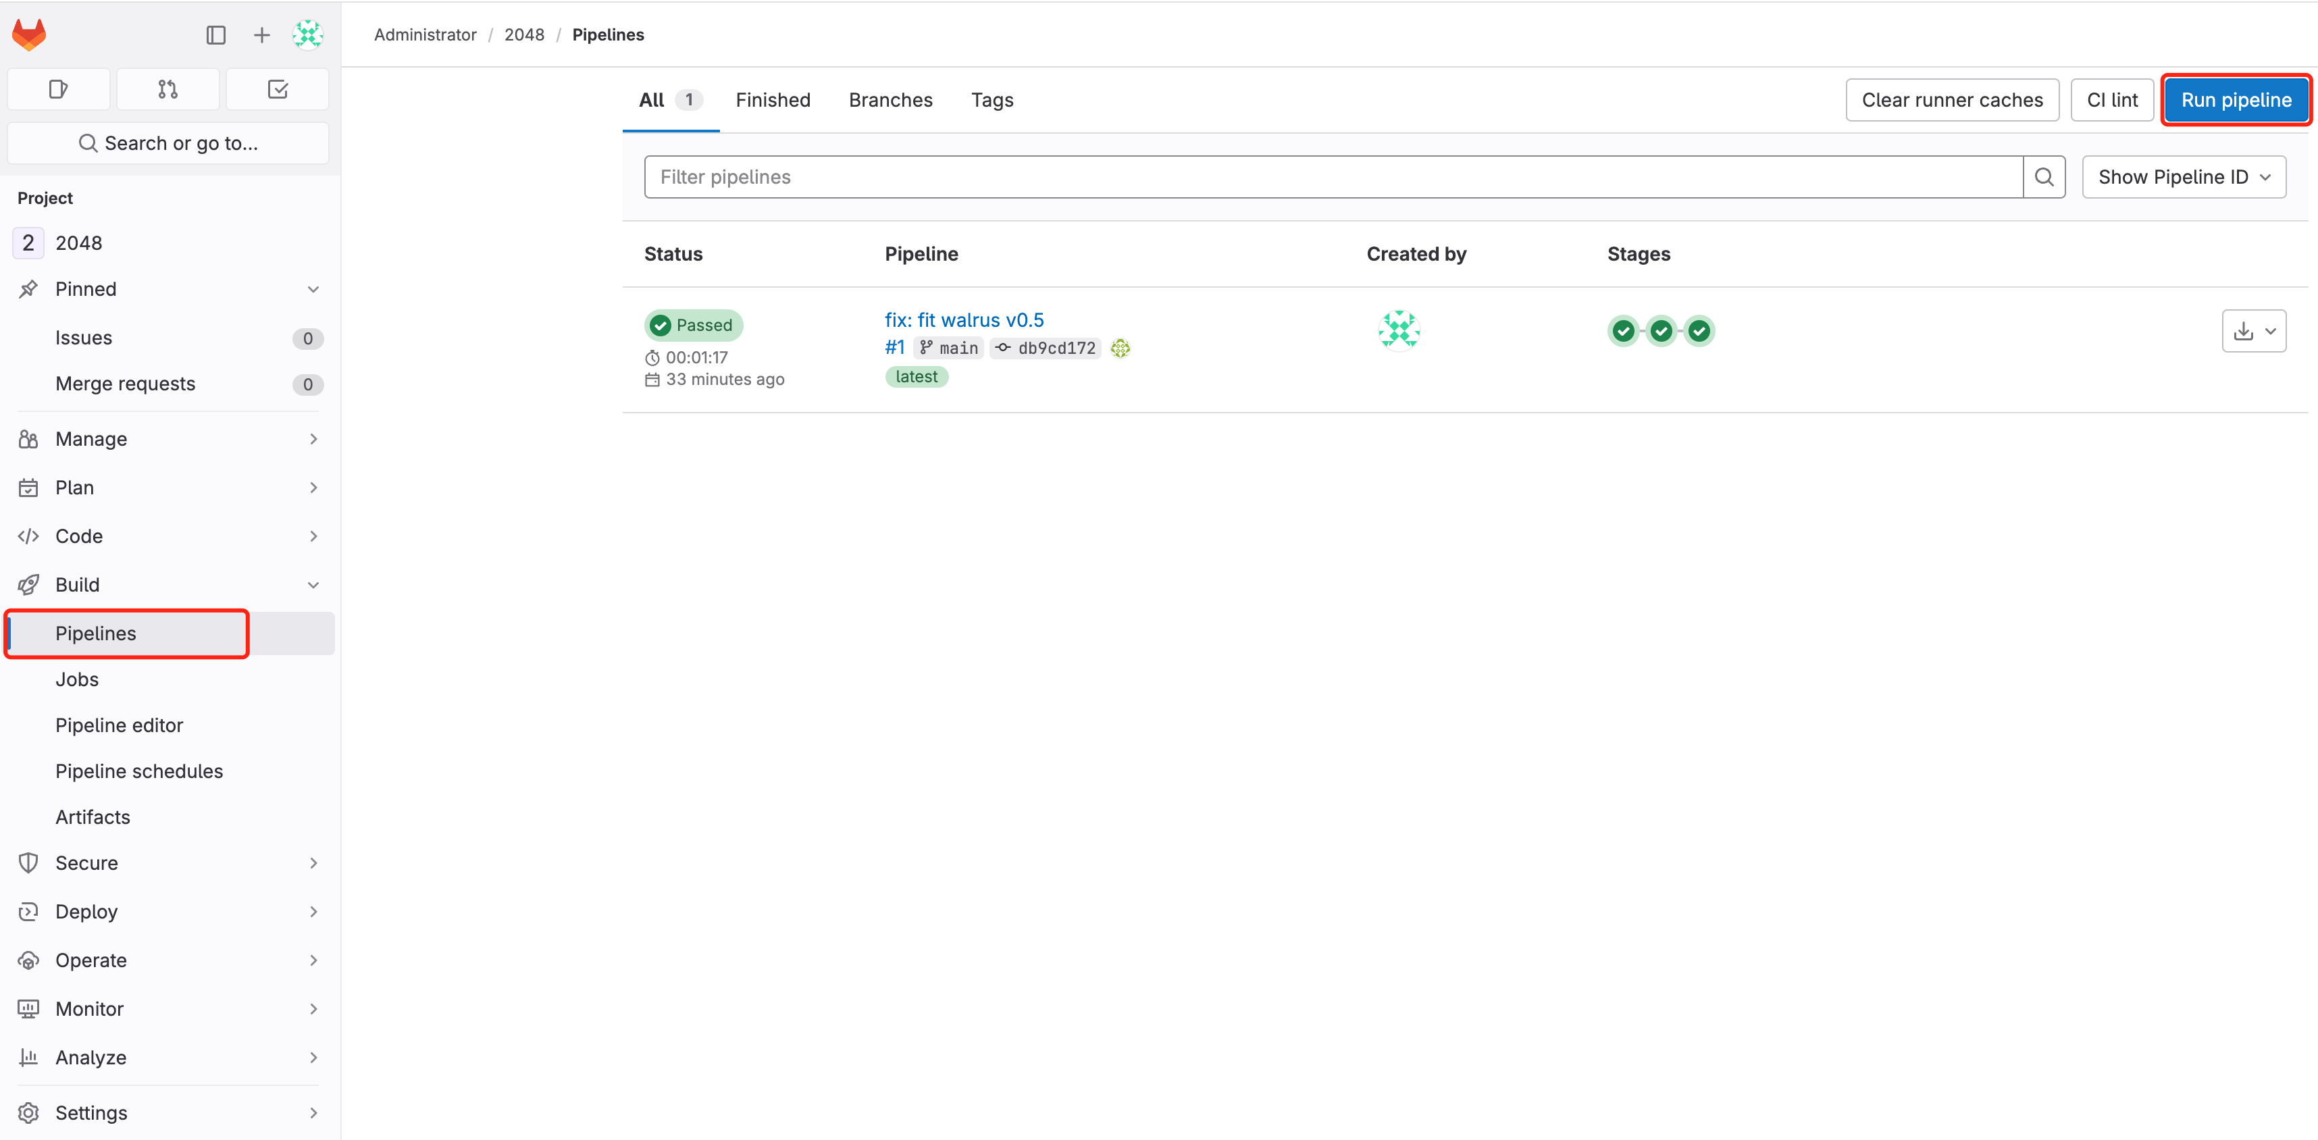
Task: Click the Clear runner caches button
Action: tap(1952, 100)
